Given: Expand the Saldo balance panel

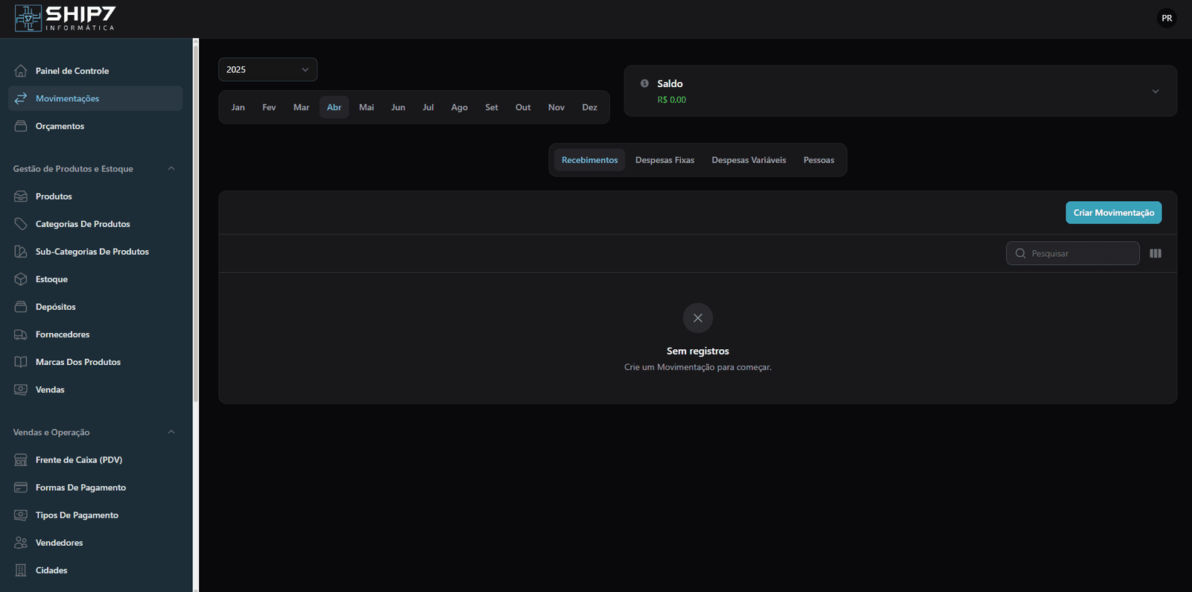Looking at the screenshot, I should (x=1155, y=91).
